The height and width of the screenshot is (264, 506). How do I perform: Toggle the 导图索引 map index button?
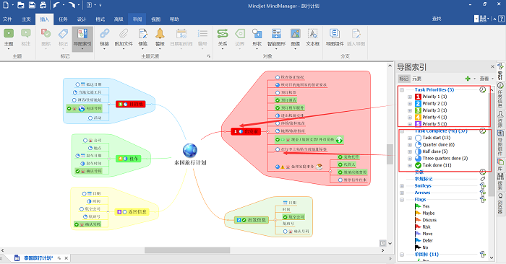pyautogui.click(x=82, y=38)
